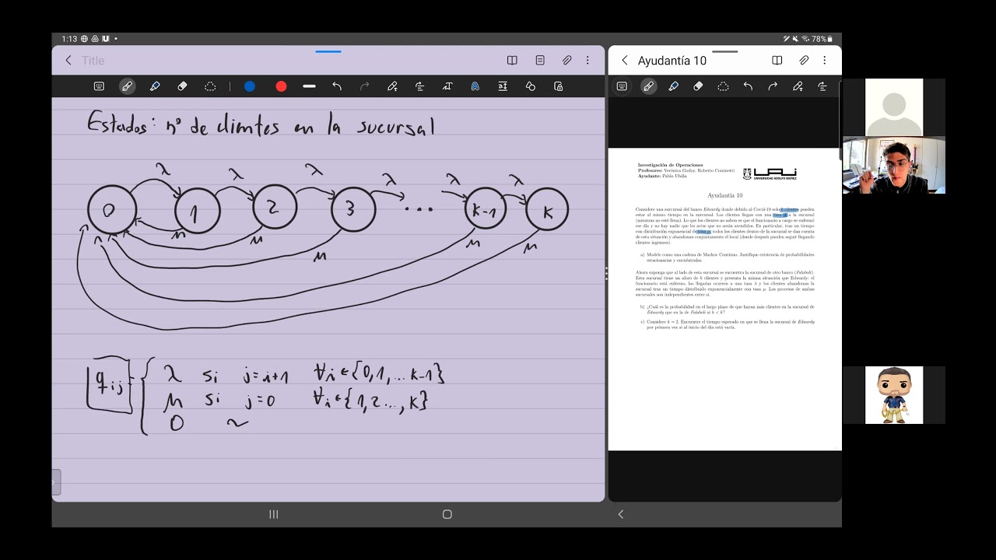996x560 pixels.
Task: Open Android recent apps button
Action: pos(274,514)
